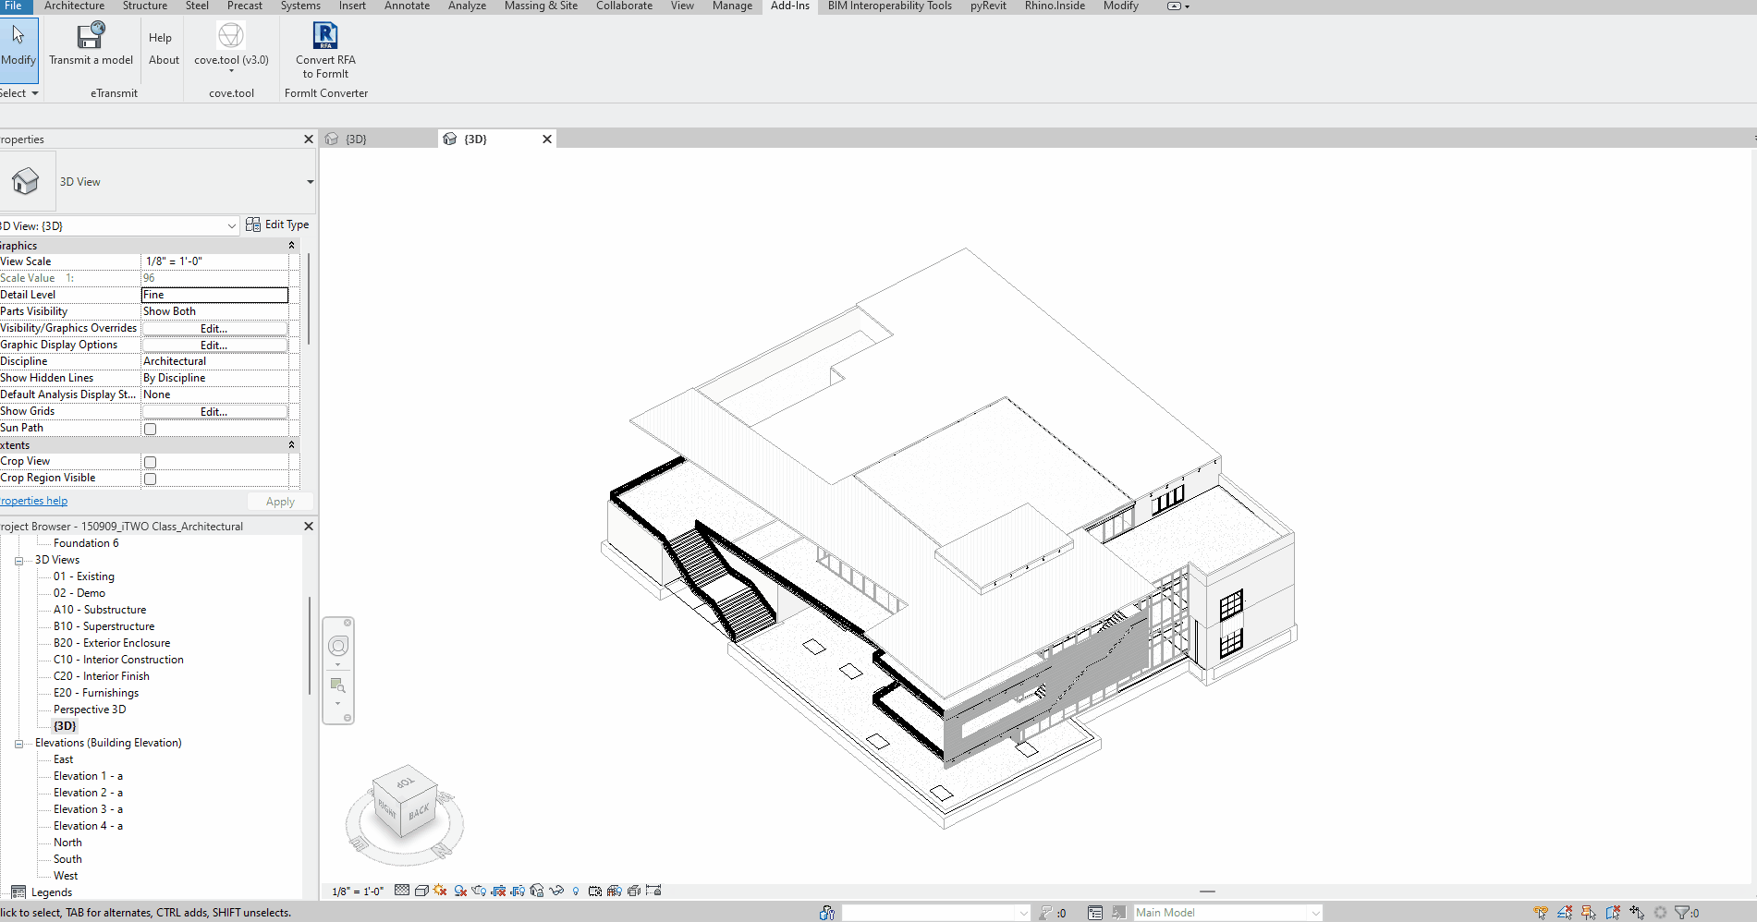This screenshot has width=1757, height=922.
Task: Open the Show Rendering Dialog
Action: (x=480, y=891)
